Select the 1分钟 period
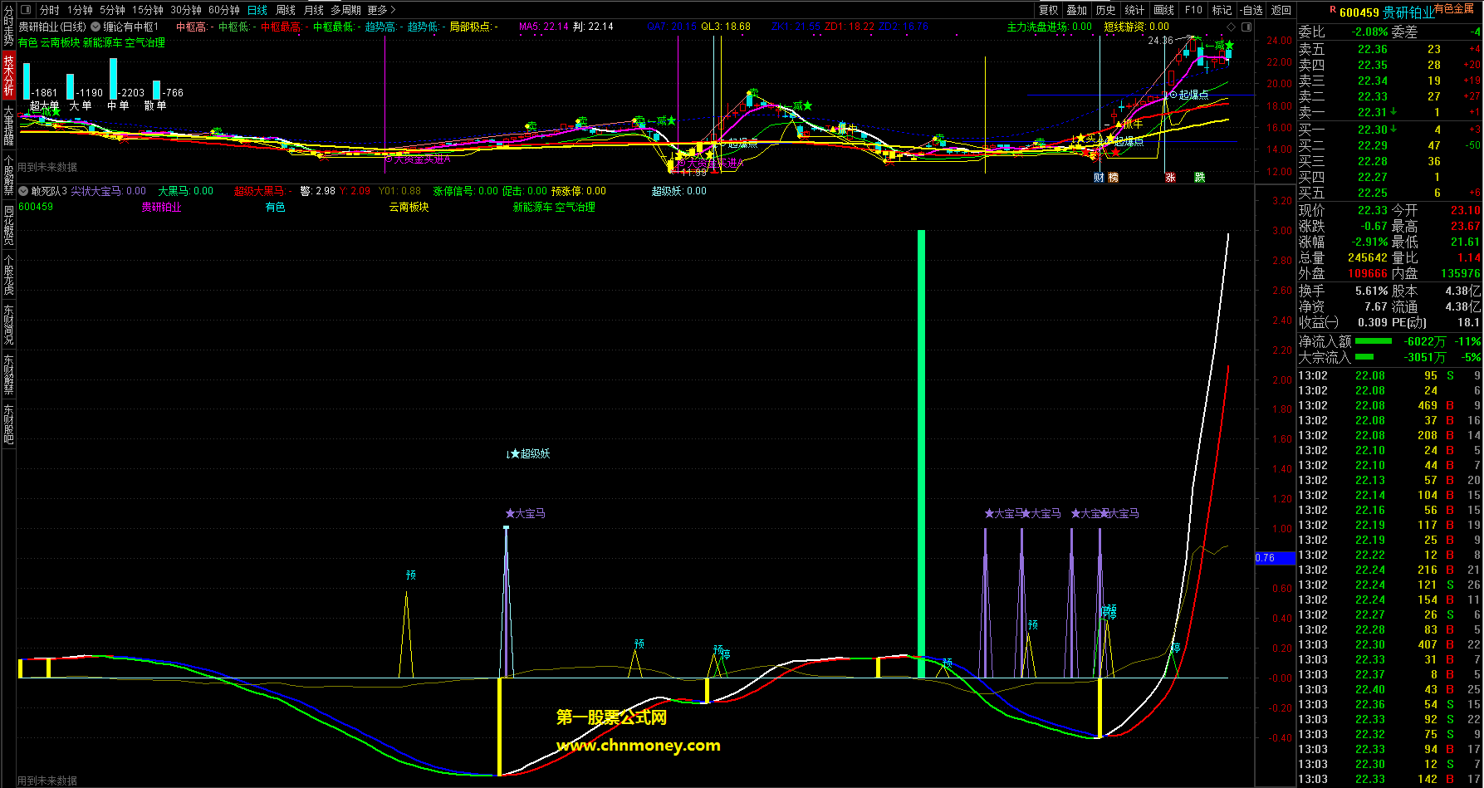The image size is (1484, 788). coord(80,10)
